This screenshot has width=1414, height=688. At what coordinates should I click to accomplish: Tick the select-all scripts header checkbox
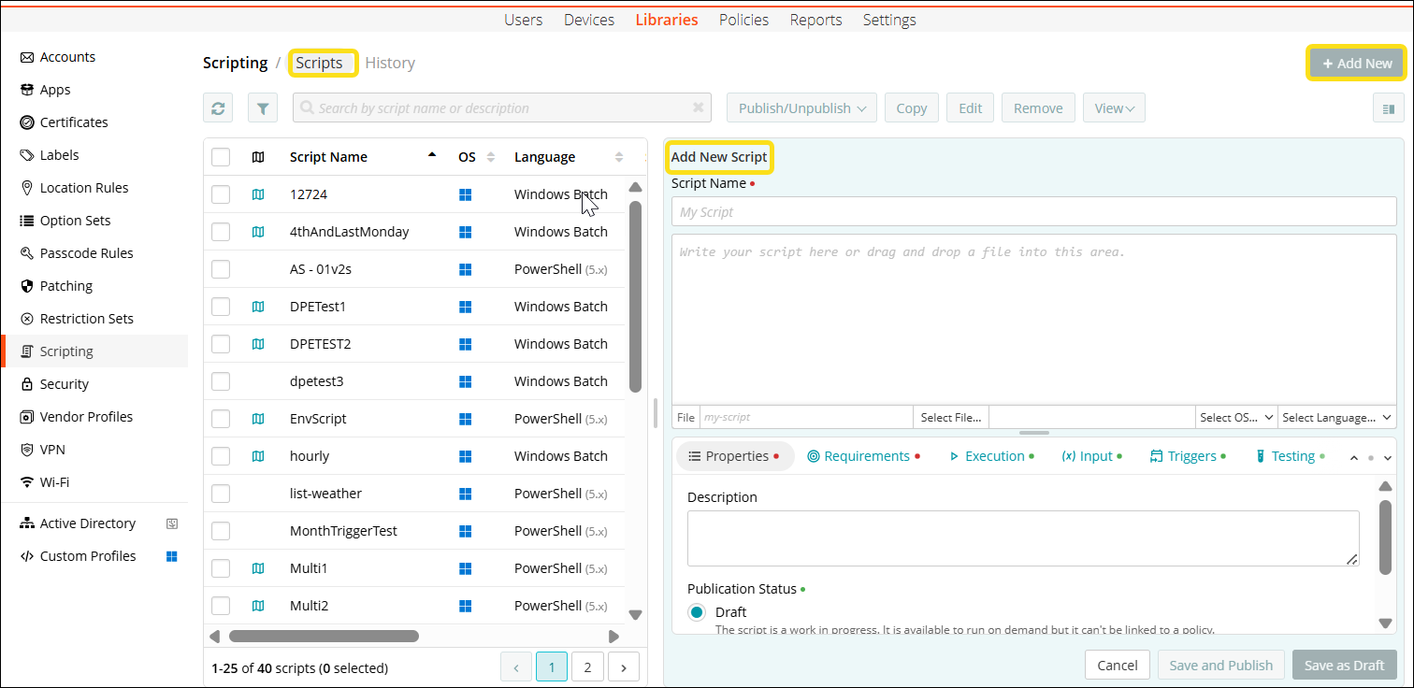coord(221,157)
